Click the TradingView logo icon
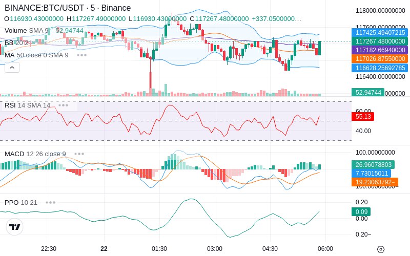Image resolution: width=410 pixels, height=256 pixels. [15, 227]
